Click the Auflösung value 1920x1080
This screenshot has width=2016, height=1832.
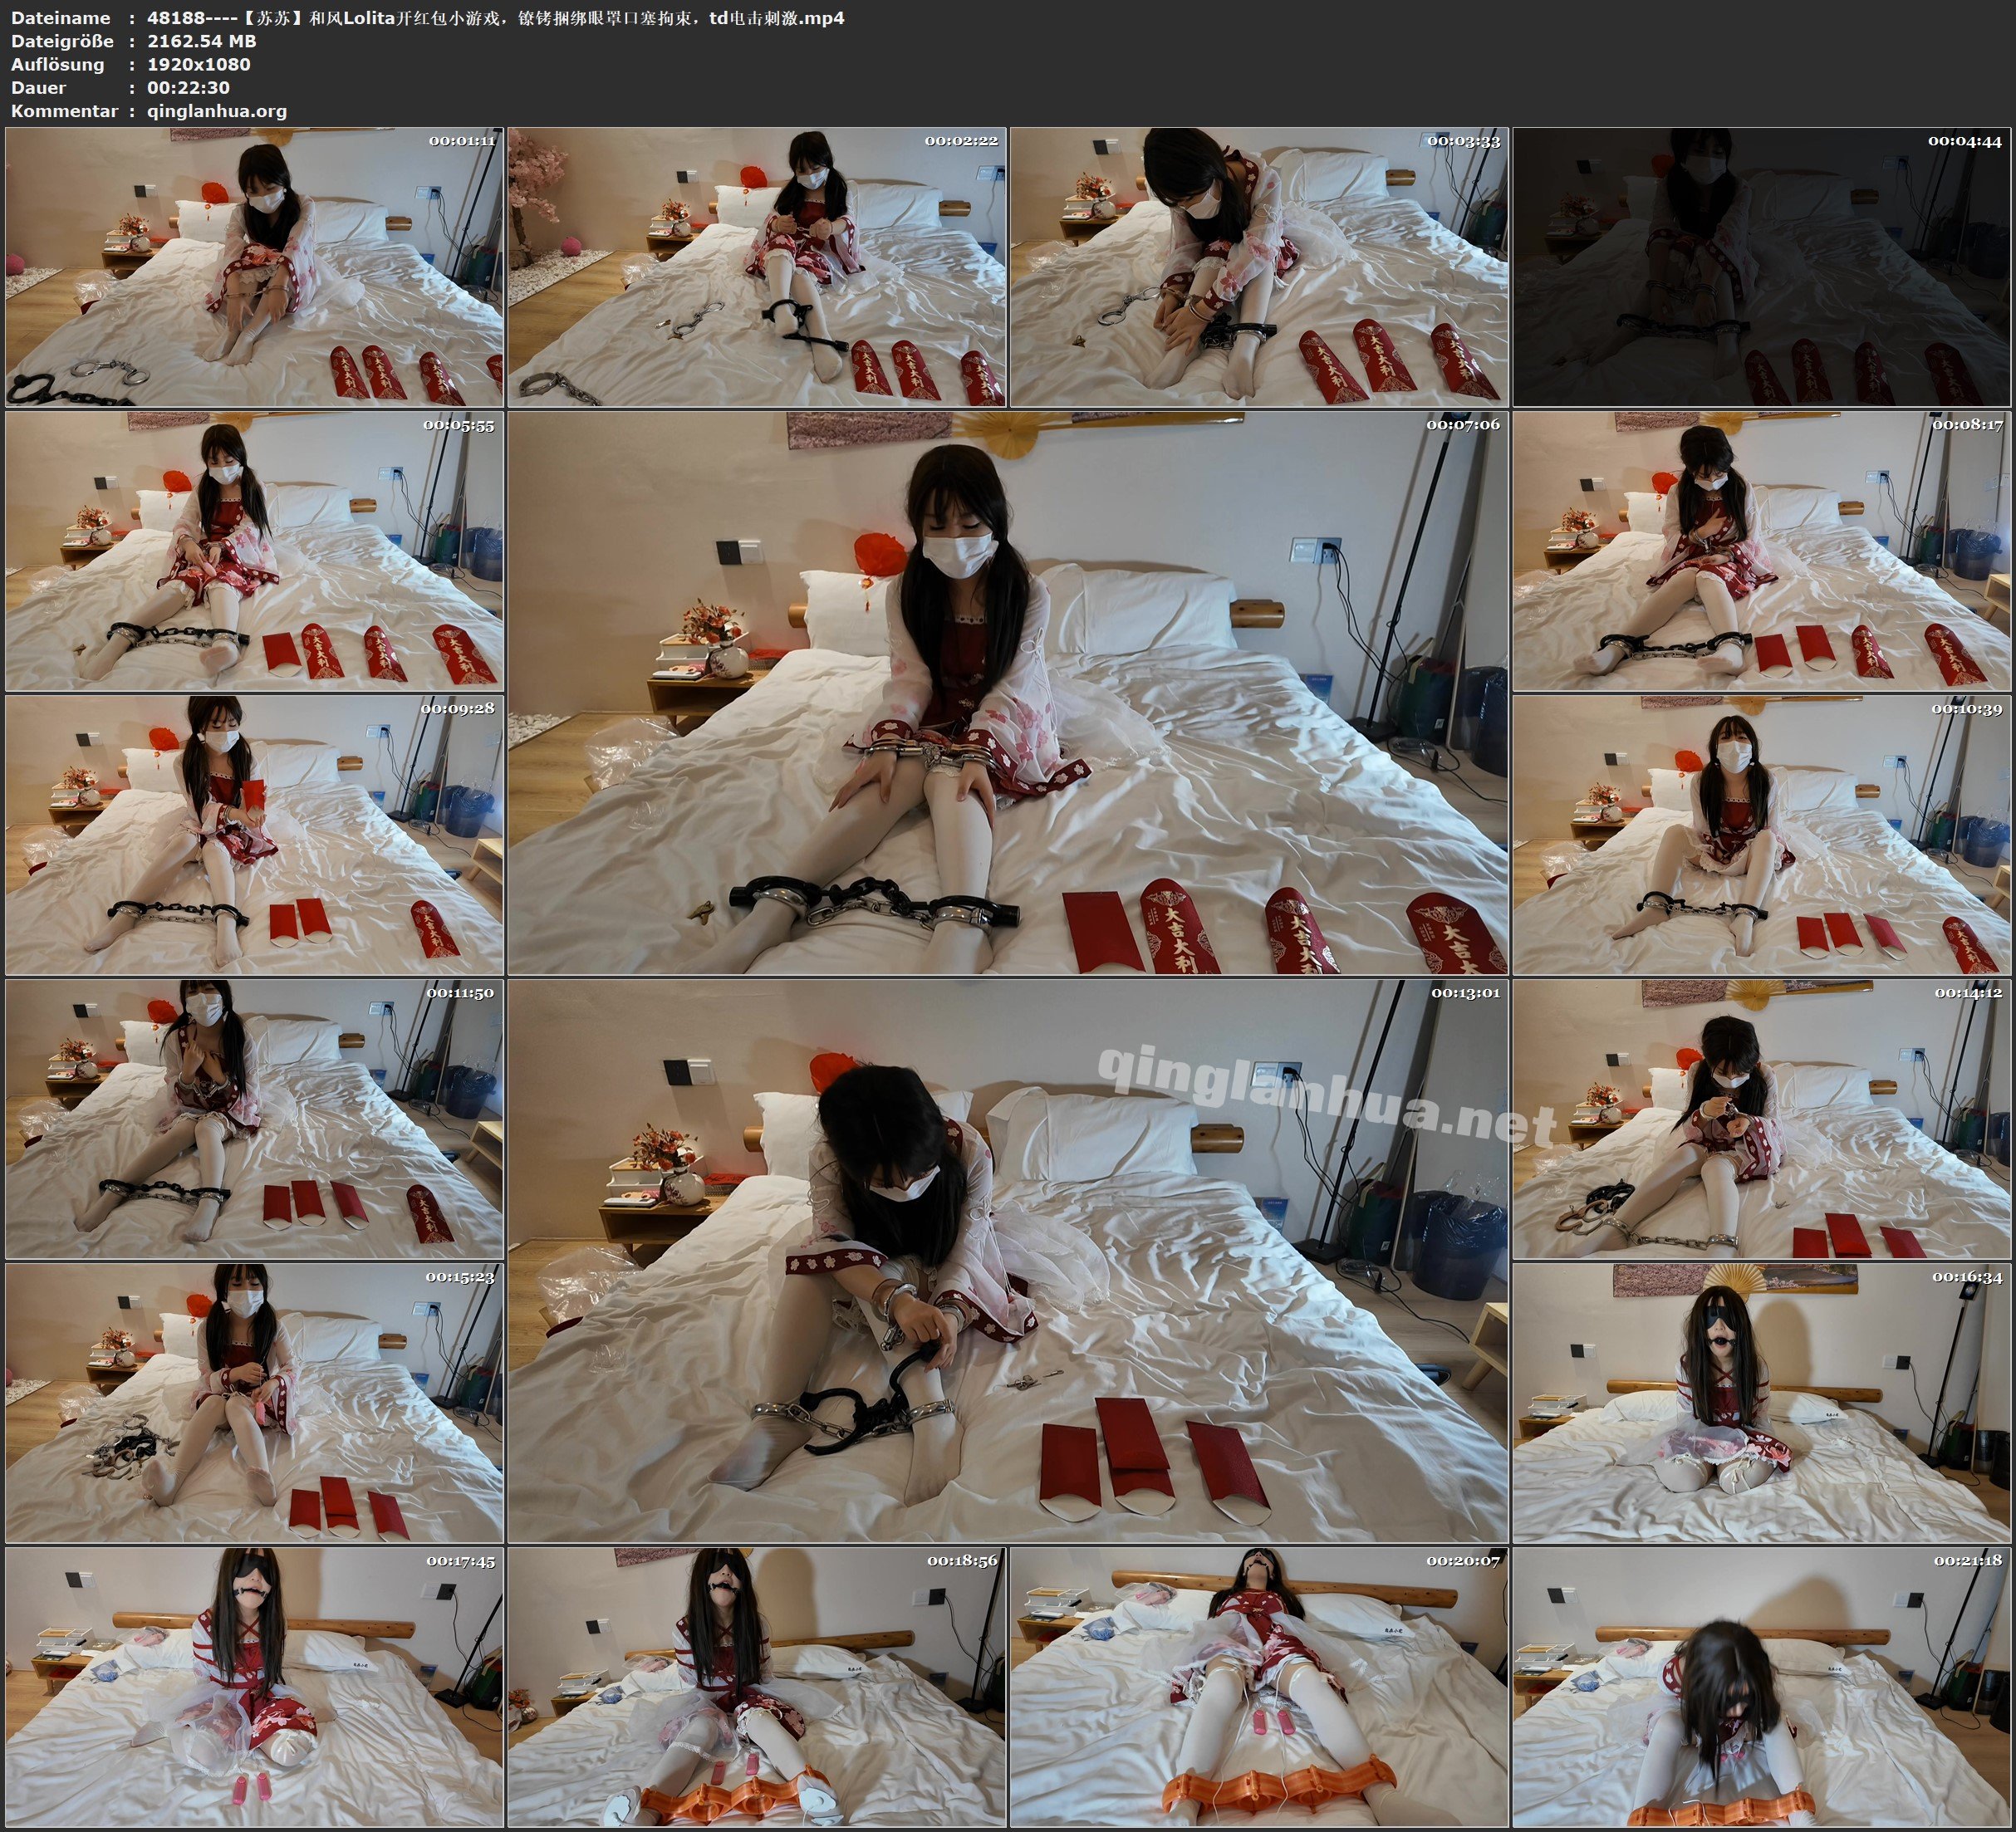[198, 64]
